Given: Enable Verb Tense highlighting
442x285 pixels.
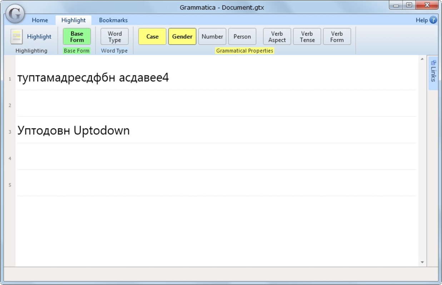Looking at the screenshot, I should pos(307,36).
